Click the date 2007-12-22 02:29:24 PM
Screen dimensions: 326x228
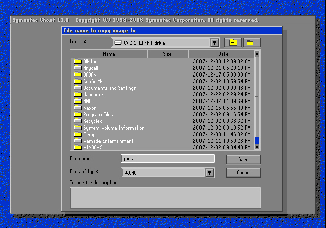pyautogui.click(x=222, y=94)
